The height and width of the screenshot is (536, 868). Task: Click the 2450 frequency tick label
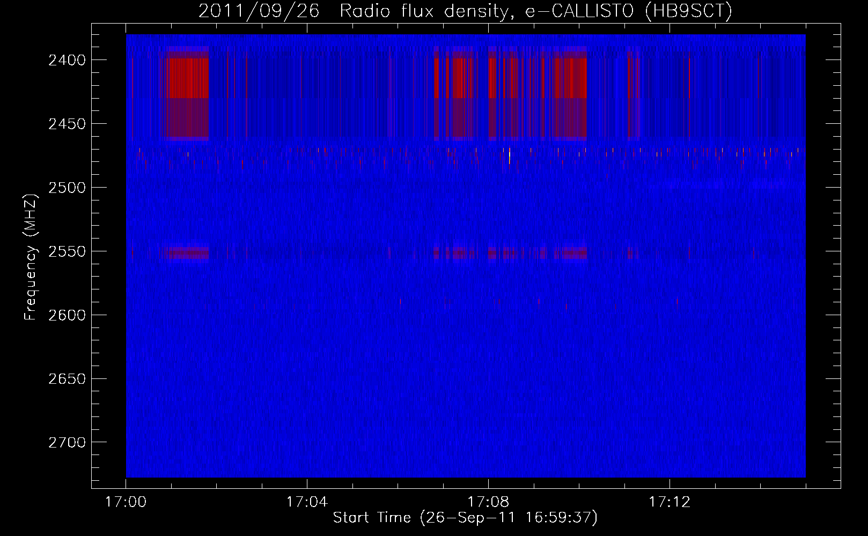[x=67, y=124]
